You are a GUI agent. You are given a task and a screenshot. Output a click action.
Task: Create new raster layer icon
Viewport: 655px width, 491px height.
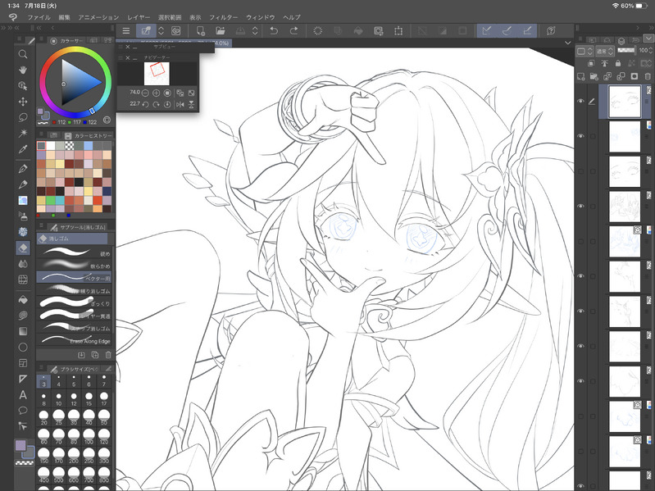[580, 76]
